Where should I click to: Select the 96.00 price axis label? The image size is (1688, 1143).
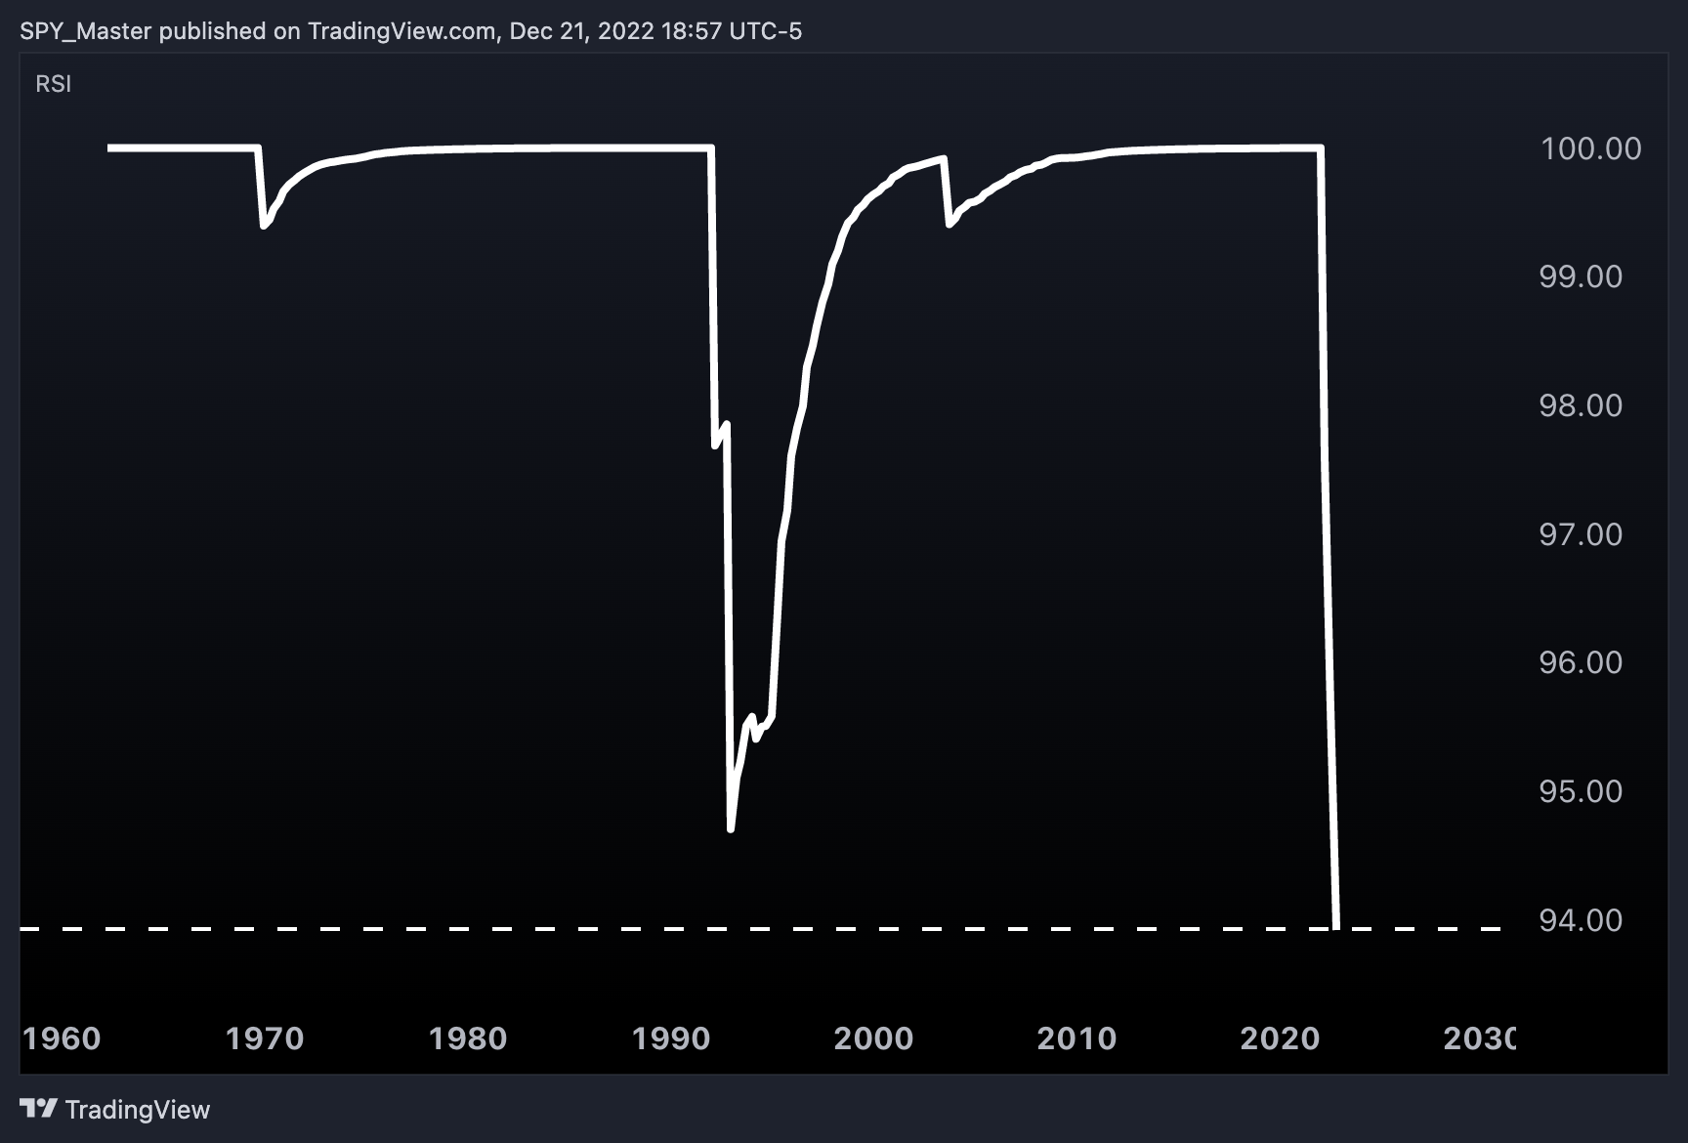click(x=1581, y=662)
